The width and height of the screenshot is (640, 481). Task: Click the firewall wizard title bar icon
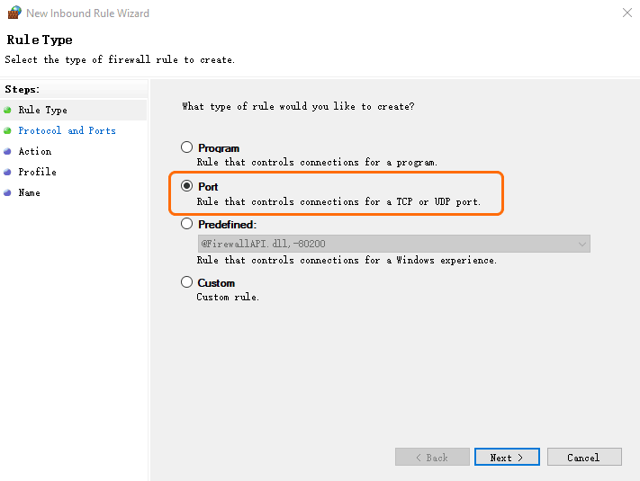pyautogui.click(x=14, y=13)
